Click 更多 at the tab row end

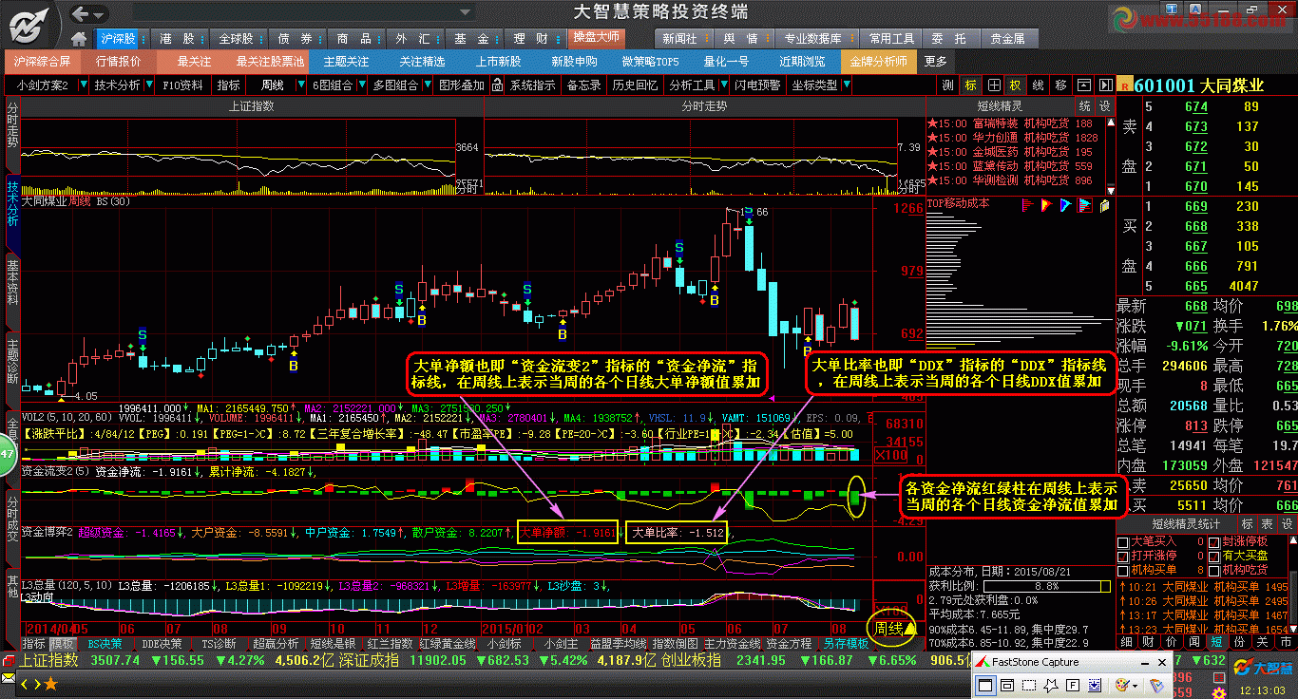point(936,62)
